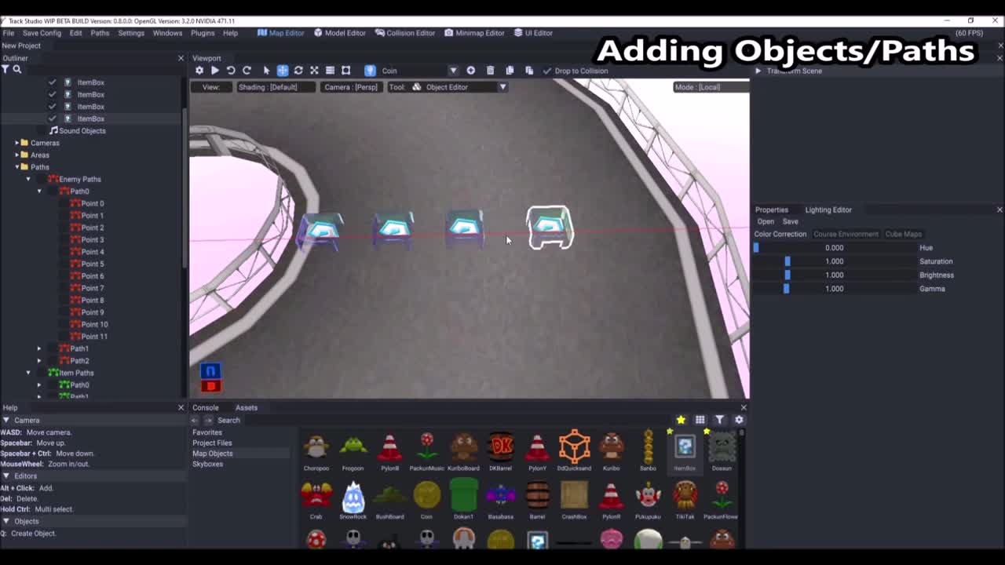
Task: Open the asset filter funnel icon
Action: [718, 420]
